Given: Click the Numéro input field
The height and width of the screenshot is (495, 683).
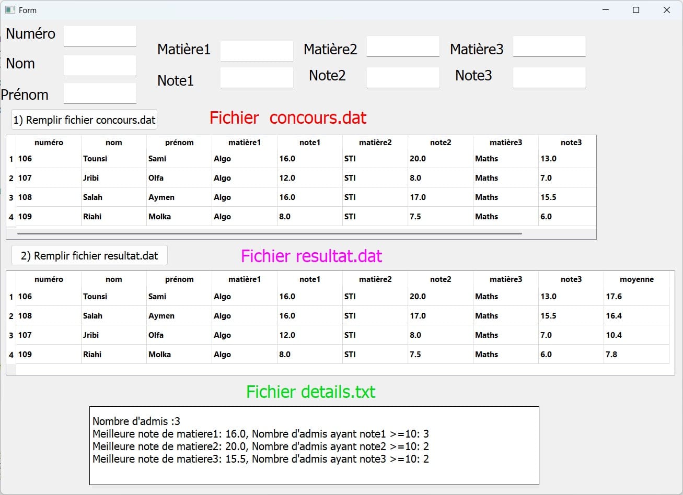Looking at the screenshot, I should pos(100,36).
